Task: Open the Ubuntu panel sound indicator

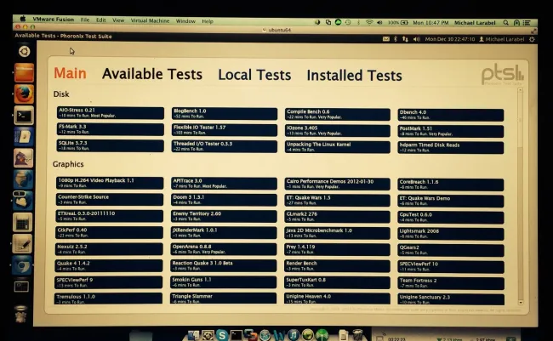Action: pyautogui.click(x=416, y=39)
